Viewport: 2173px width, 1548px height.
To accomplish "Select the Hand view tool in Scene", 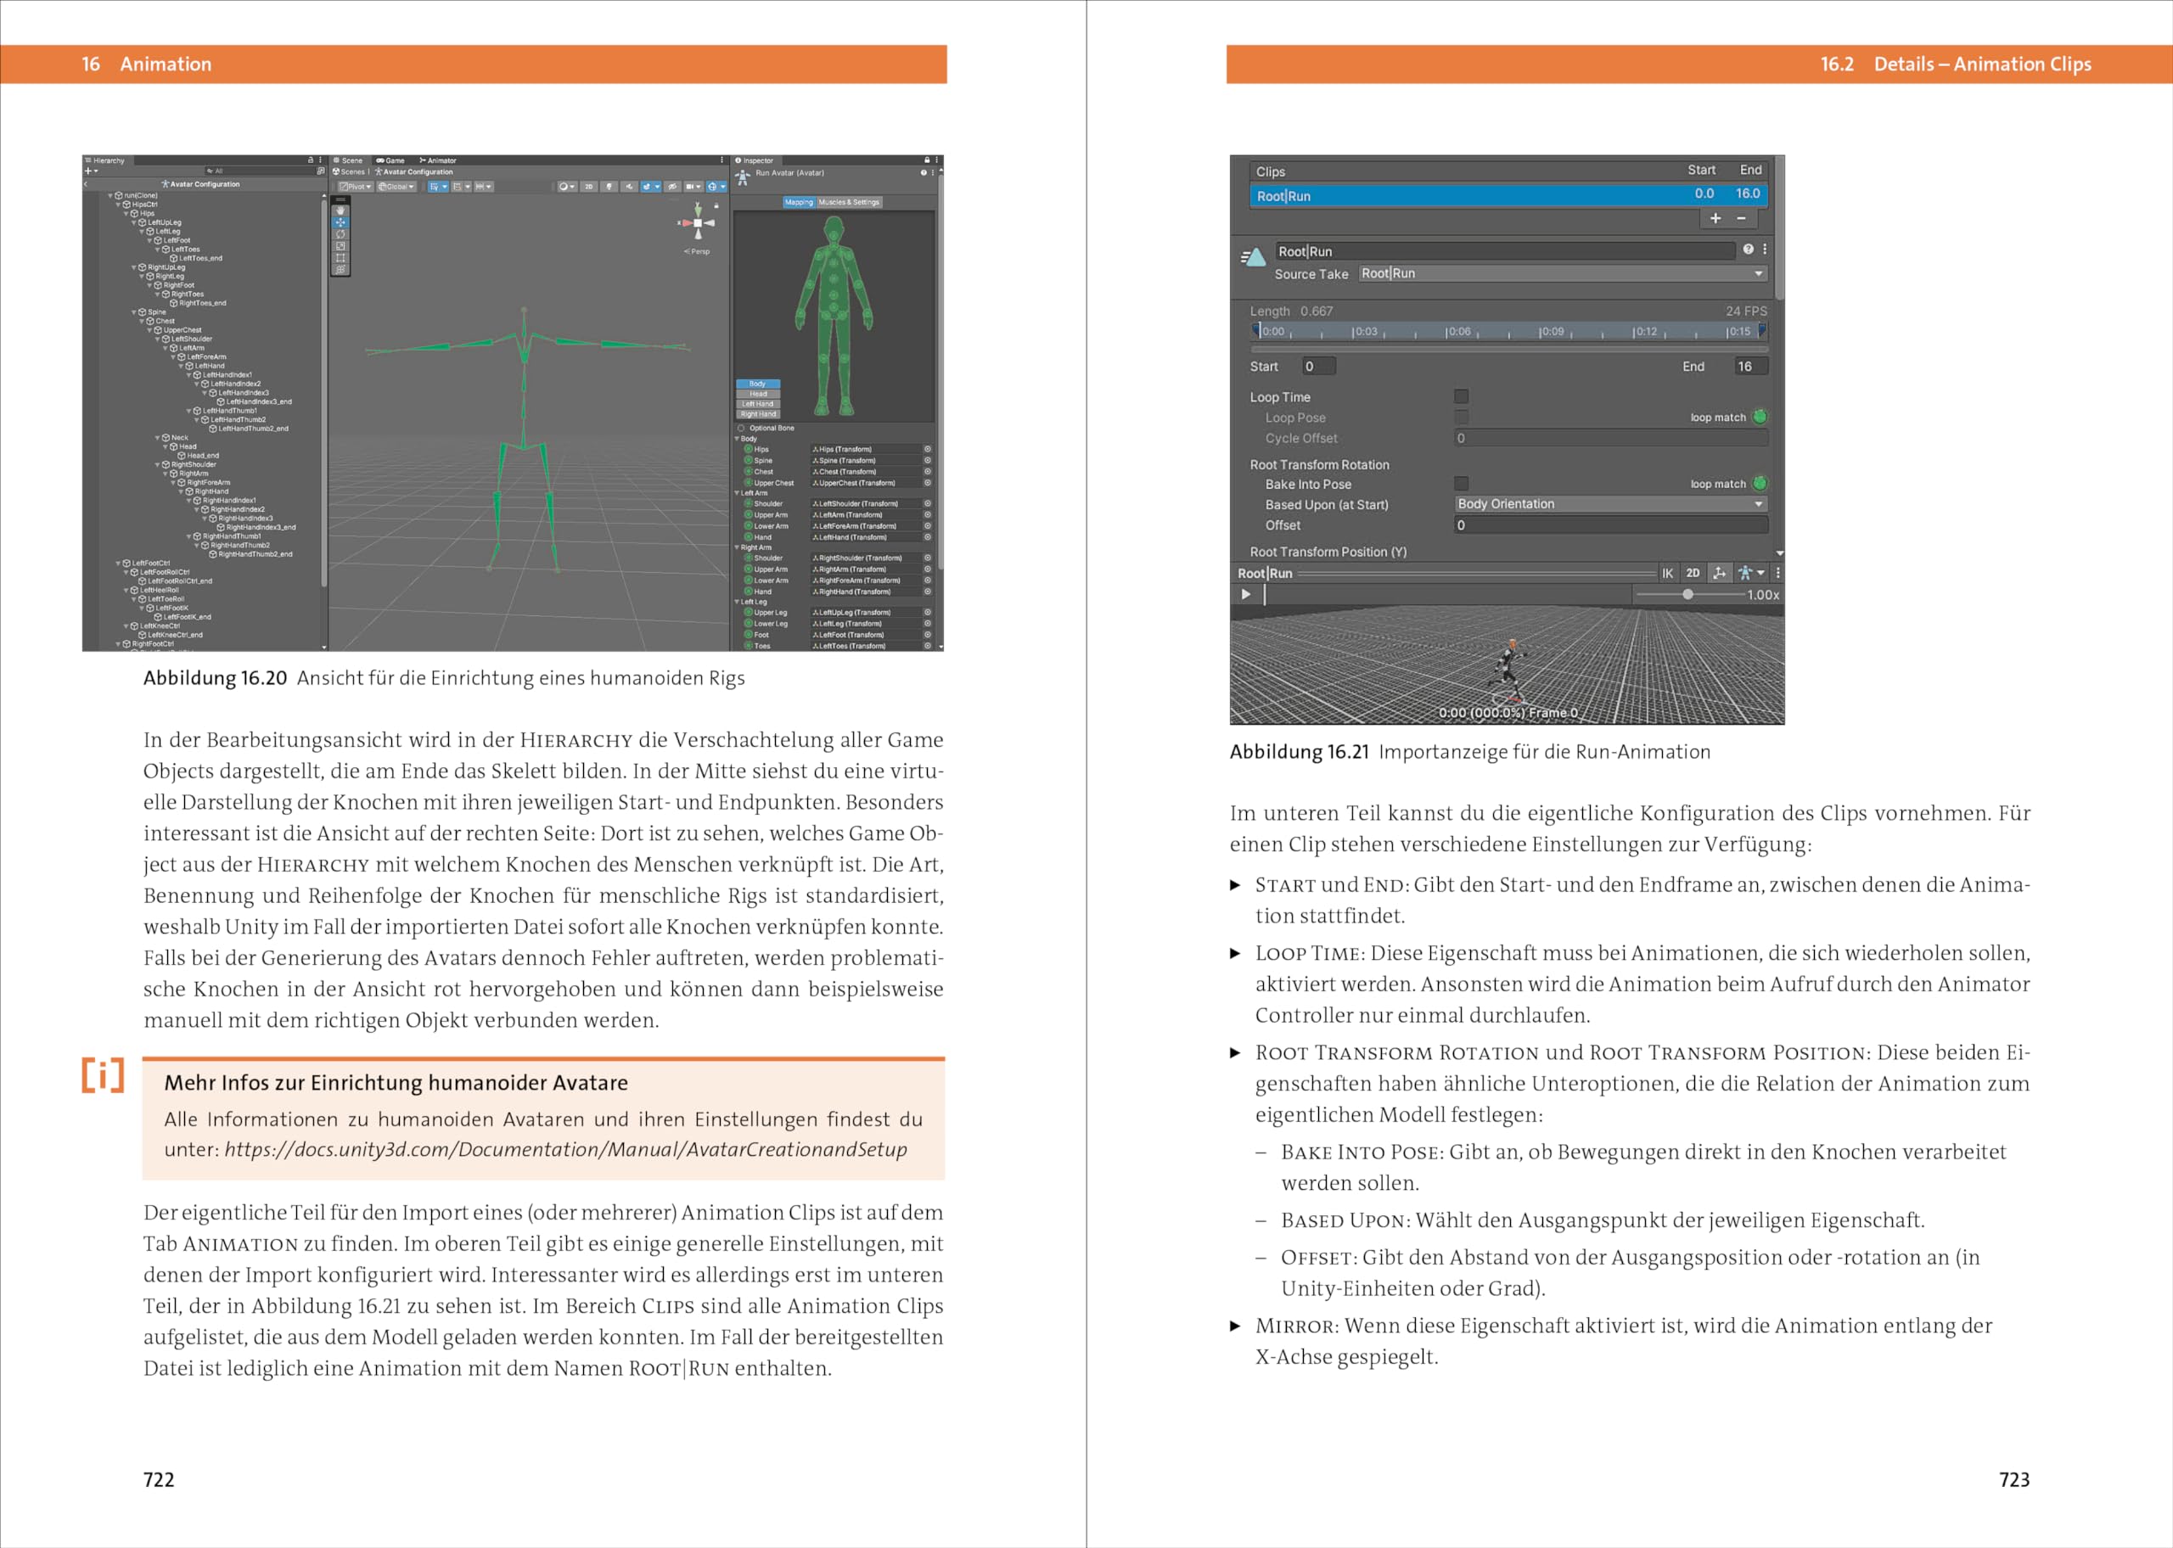I will (x=340, y=210).
